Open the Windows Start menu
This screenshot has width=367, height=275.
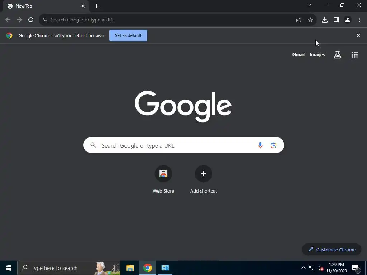click(9, 268)
